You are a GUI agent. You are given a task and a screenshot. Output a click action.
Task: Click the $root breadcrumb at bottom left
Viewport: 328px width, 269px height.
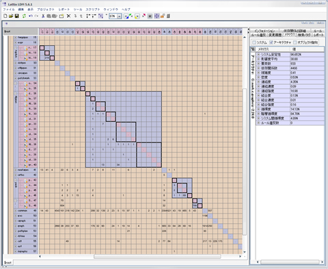8,263
